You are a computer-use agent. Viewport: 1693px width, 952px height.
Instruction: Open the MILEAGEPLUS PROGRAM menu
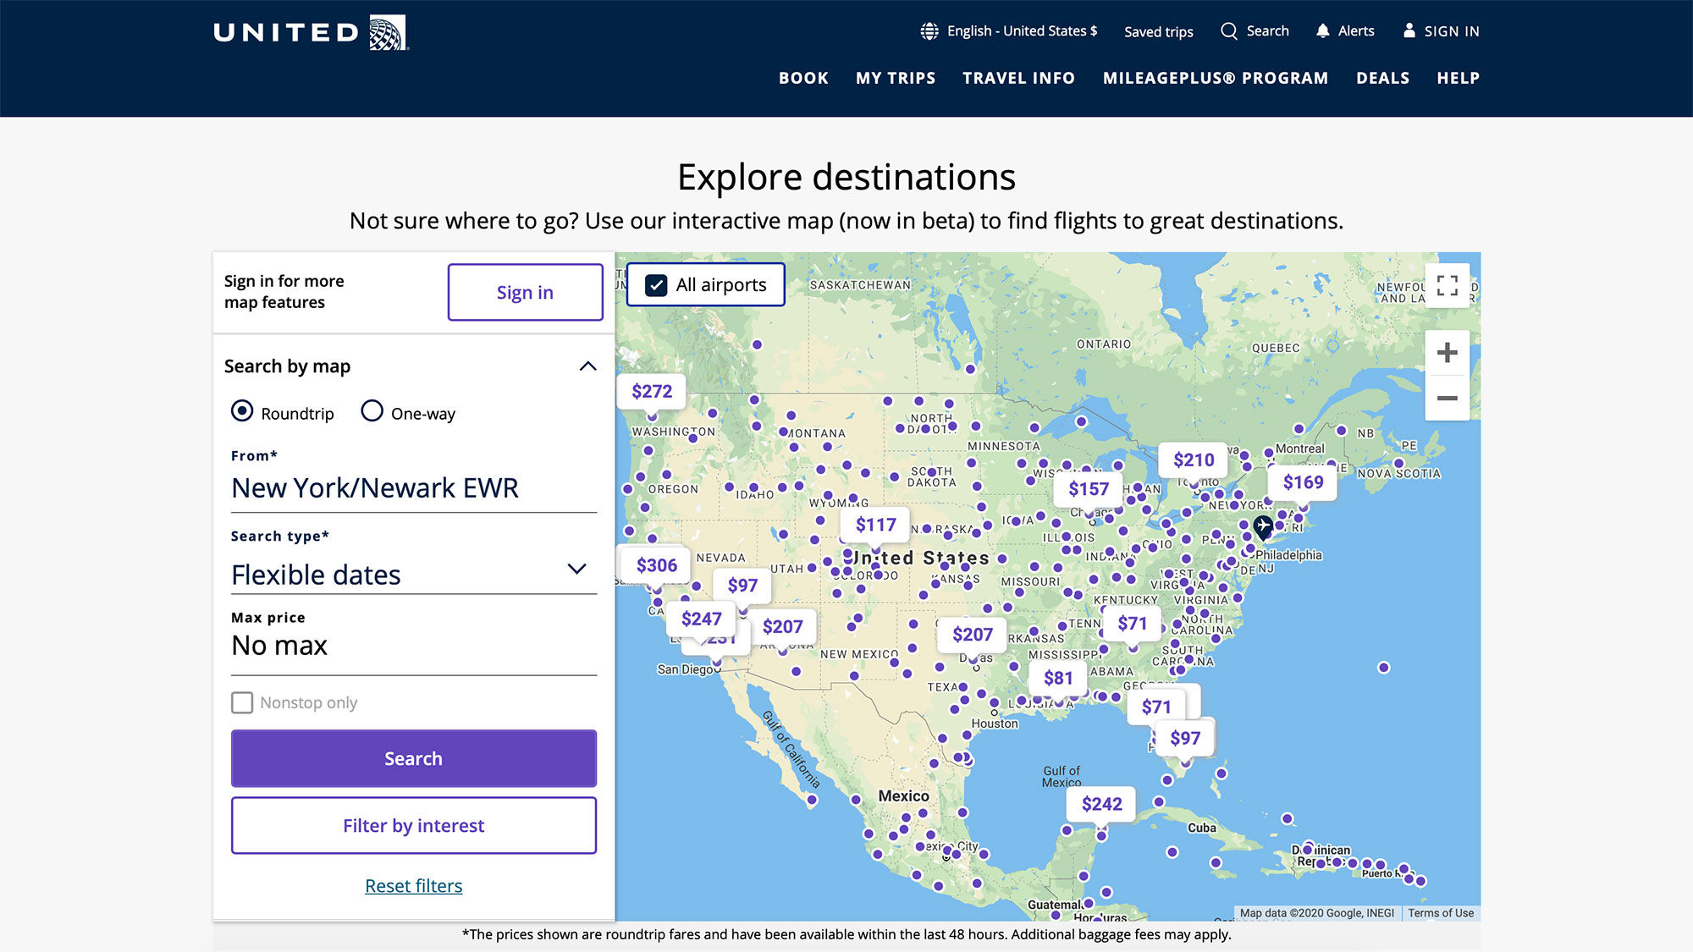(1215, 77)
